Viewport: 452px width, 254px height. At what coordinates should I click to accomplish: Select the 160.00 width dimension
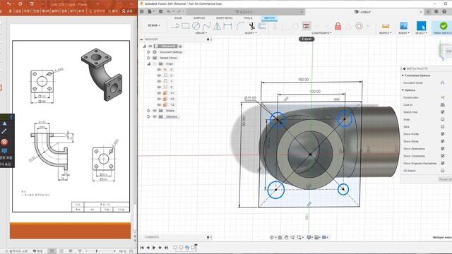tap(303, 79)
